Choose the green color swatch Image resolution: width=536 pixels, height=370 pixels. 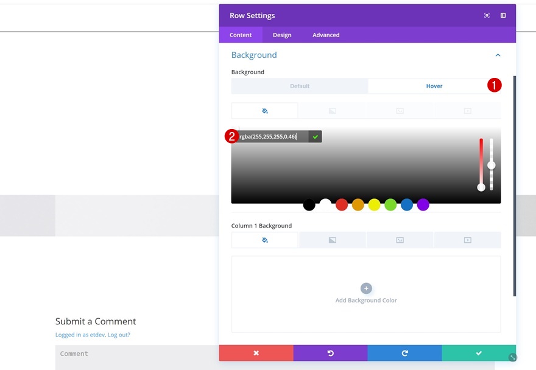pos(390,205)
